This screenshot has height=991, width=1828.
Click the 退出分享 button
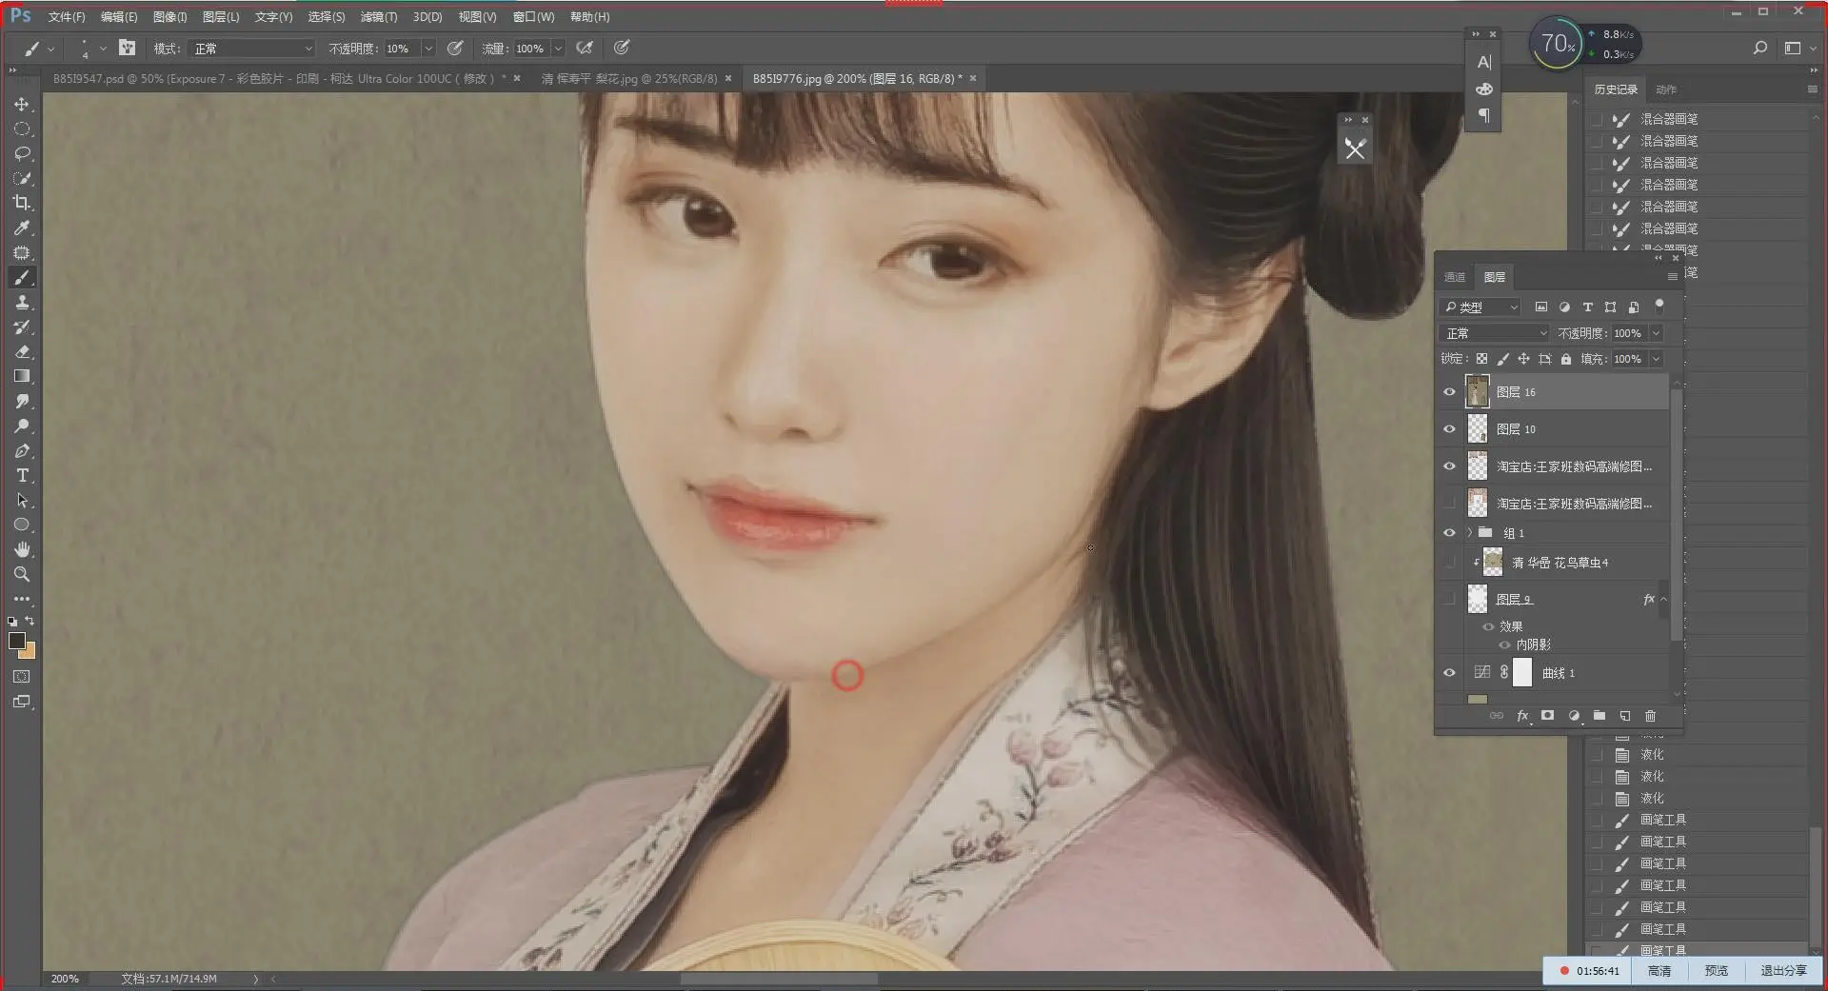click(1783, 971)
